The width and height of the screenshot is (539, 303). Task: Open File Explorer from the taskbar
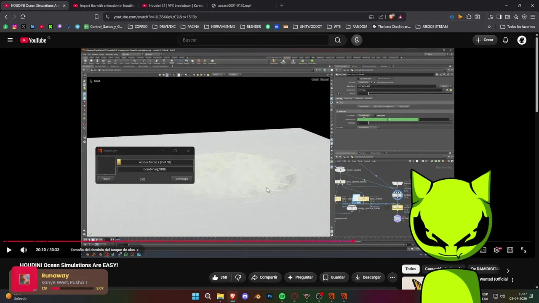tap(220, 296)
